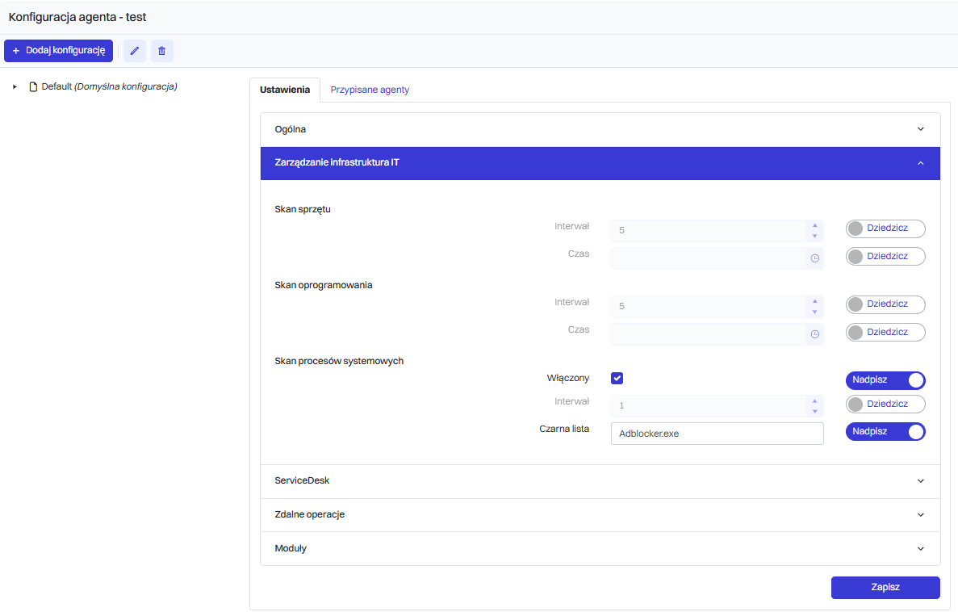Click Skan sprzętu Interwał field
This screenshot has height=612, width=958.
coord(709,231)
